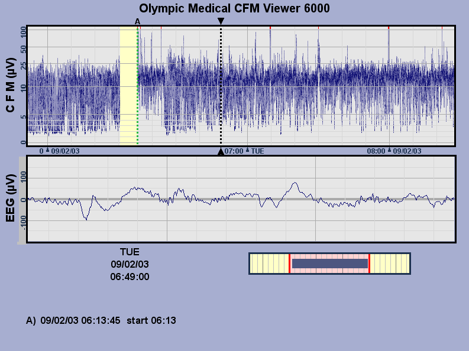
Task: Click the marker annotation 'start 06:13' text
Action: (151, 320)
